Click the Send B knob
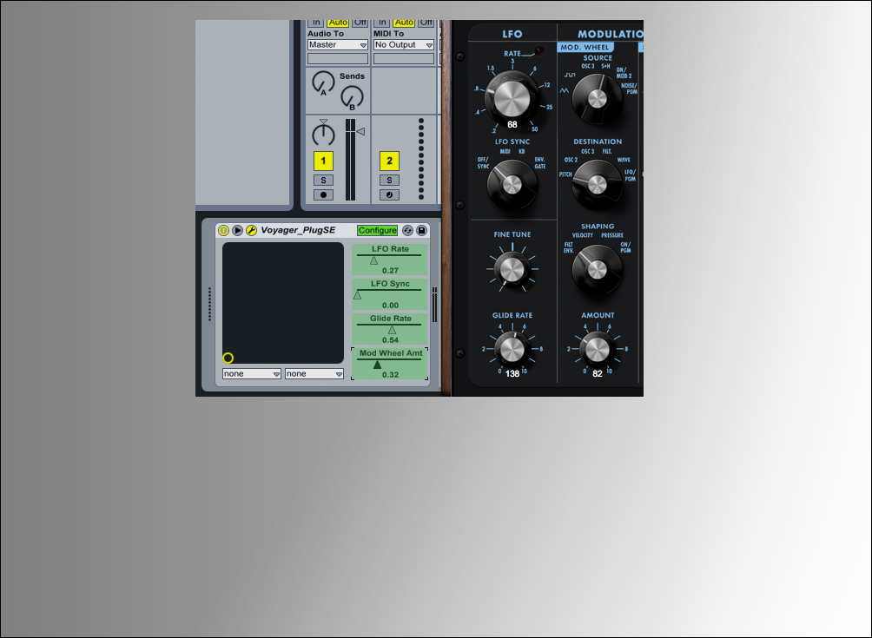Image resolution: width=872 pixels, height=638 pixels. 352,97
